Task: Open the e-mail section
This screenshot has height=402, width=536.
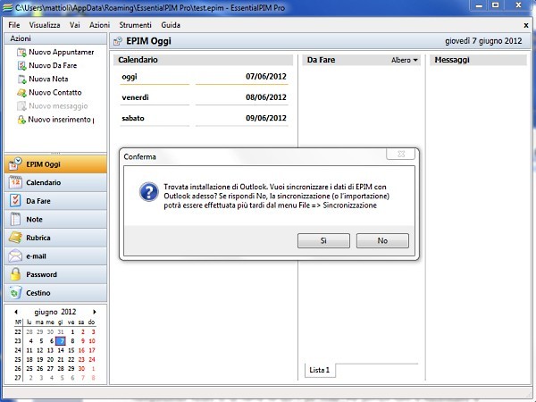Action: pyautogui.click(x=54, y=256)
